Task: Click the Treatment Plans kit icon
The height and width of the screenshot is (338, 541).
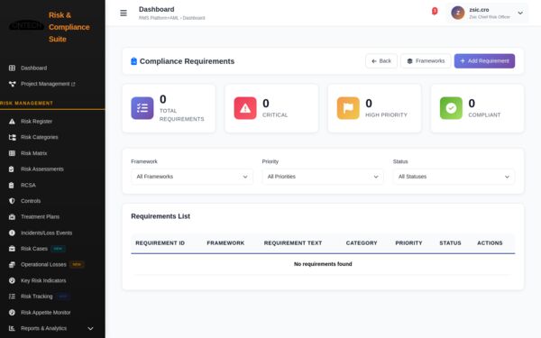Action: pos(12,217)
